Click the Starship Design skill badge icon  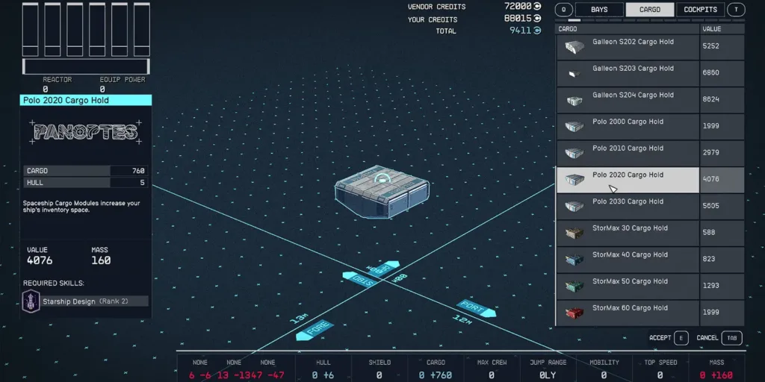point(32,301)
